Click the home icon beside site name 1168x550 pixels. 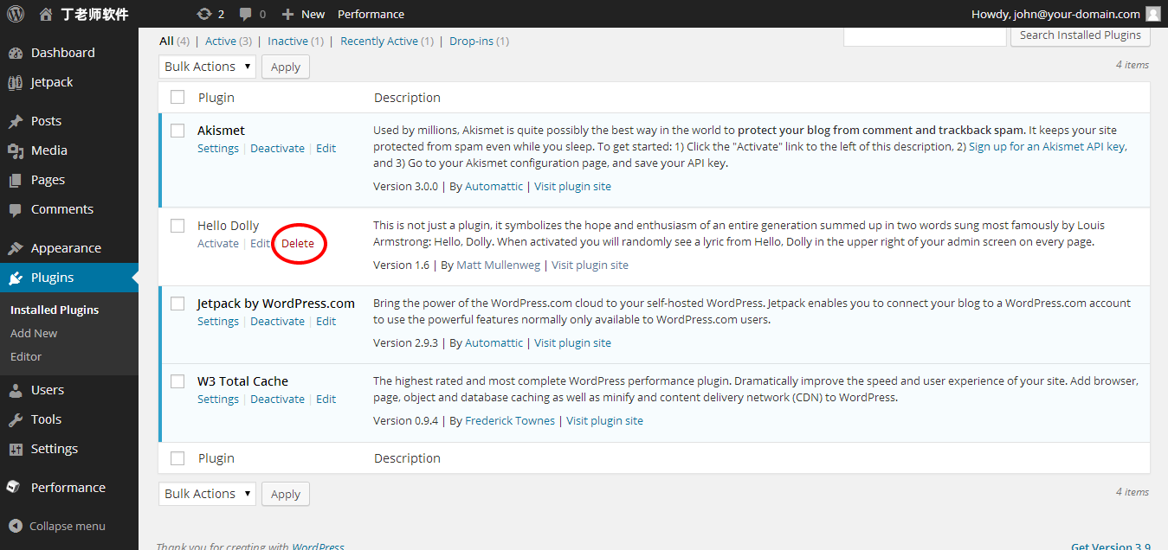click(x=46, y=14)
